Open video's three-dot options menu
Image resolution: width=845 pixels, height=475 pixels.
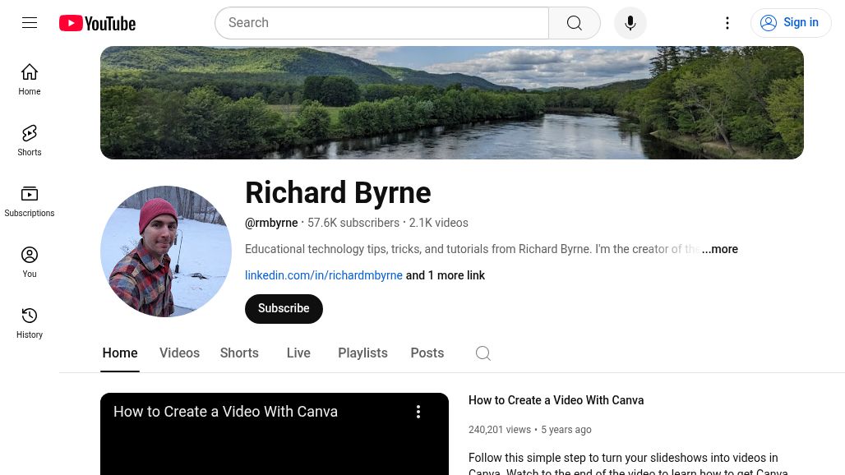click(418, 412)
